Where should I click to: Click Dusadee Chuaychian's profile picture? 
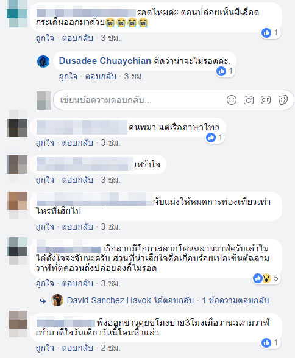pos(43,61)
